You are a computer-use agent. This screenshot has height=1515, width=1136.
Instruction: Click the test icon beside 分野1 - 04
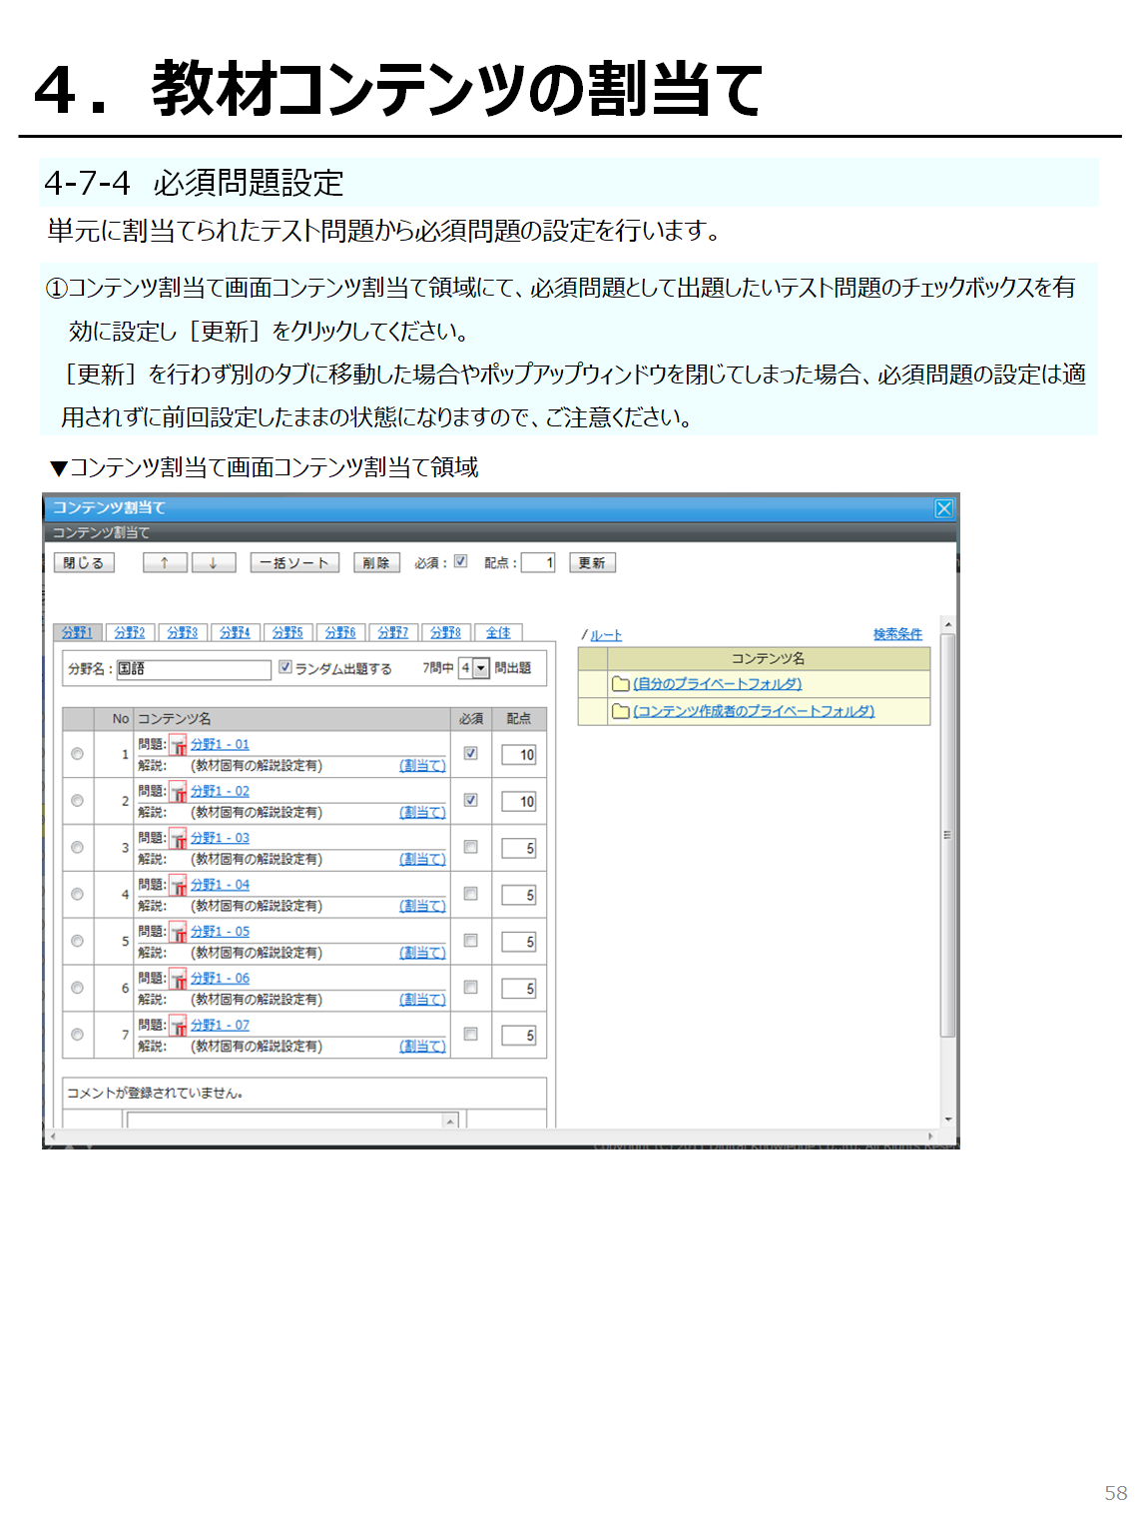click(x=178, y=886)
